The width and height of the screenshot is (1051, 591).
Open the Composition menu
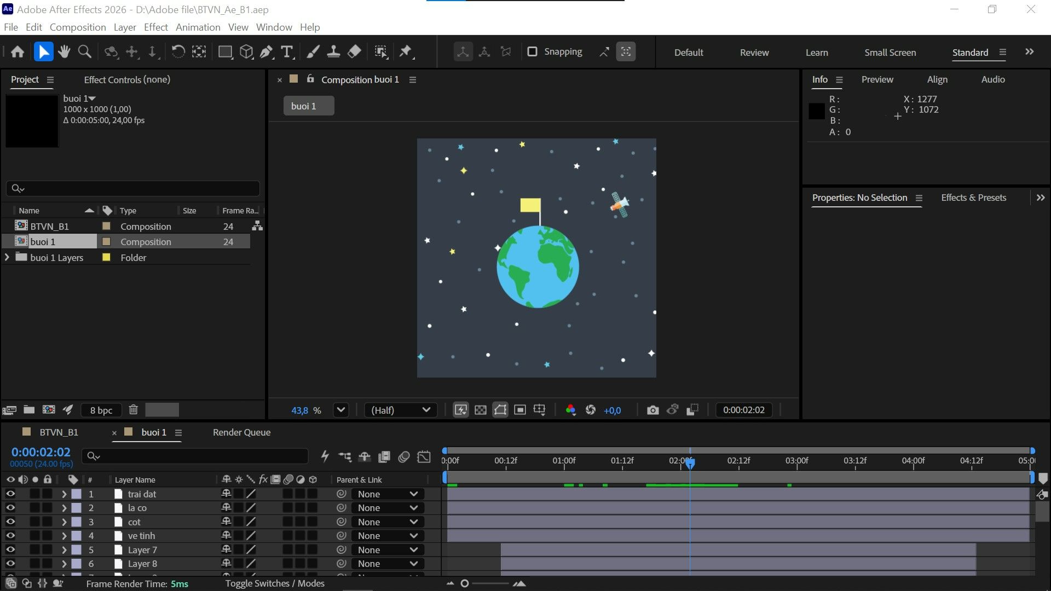(78, 27)
